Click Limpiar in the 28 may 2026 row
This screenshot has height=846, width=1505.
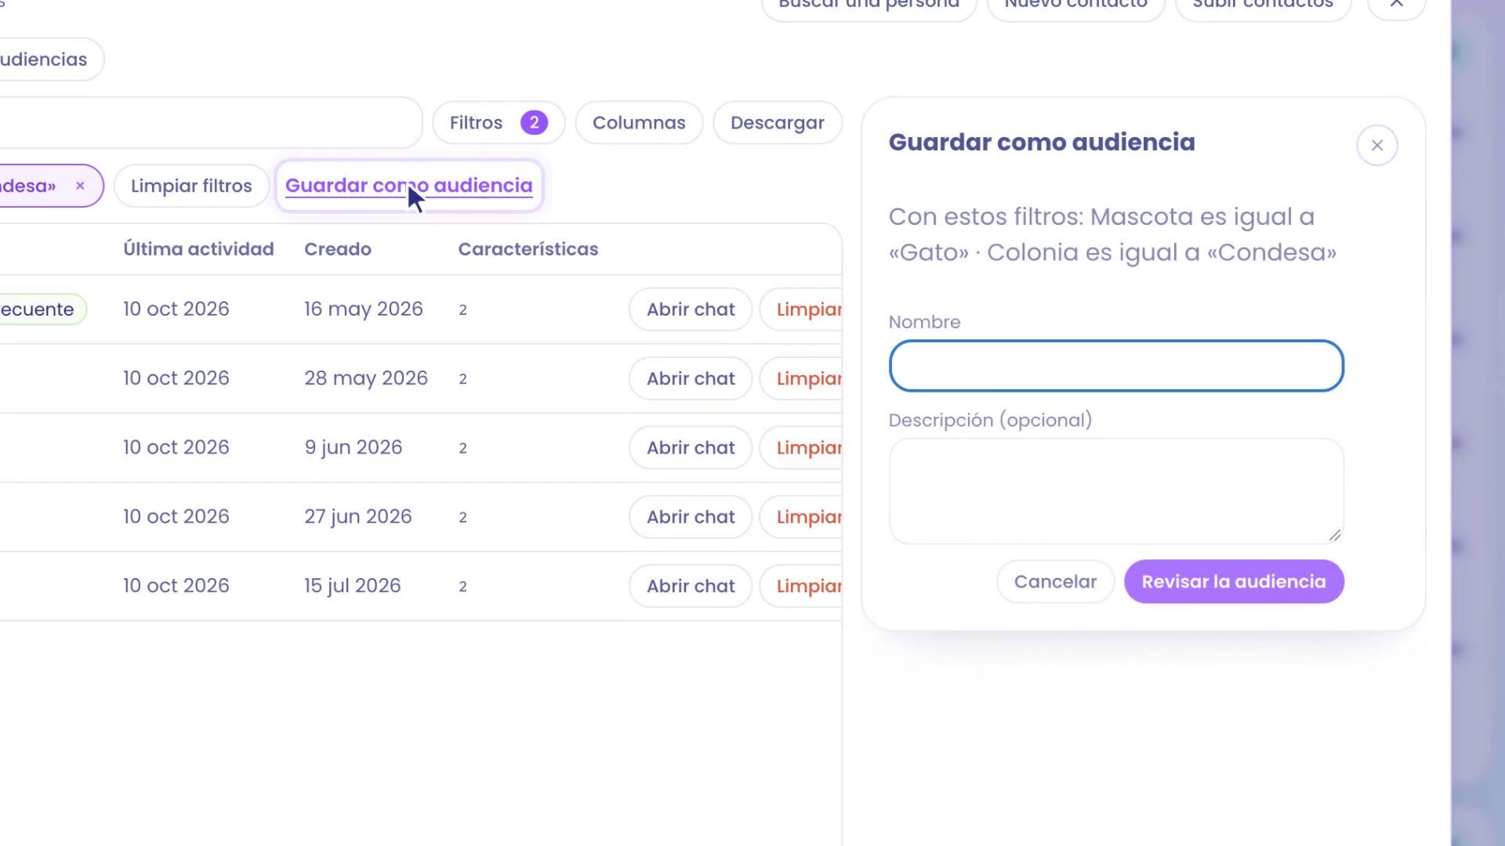tap(801, 378)
